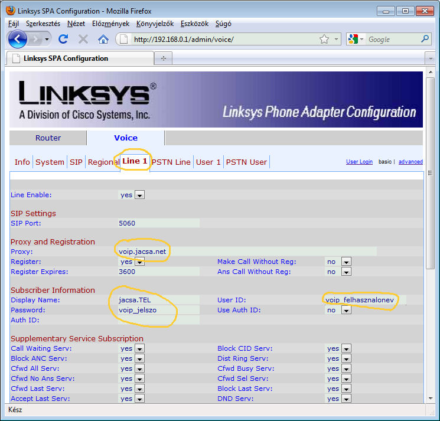Open a new tab with the plus button
Image resolution: width=440 pixels, height=421 pixels.
[x=164, y=58]
